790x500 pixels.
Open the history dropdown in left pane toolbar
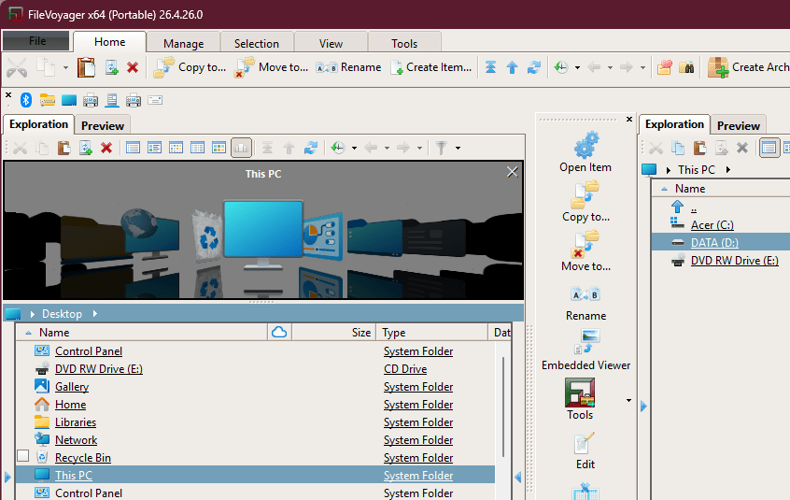tap(354, 148)
